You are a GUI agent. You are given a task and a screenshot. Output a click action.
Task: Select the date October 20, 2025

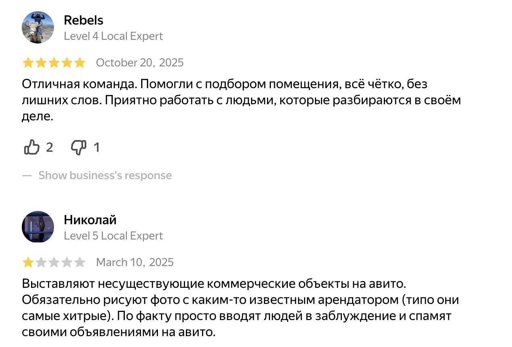pos(139,62)
